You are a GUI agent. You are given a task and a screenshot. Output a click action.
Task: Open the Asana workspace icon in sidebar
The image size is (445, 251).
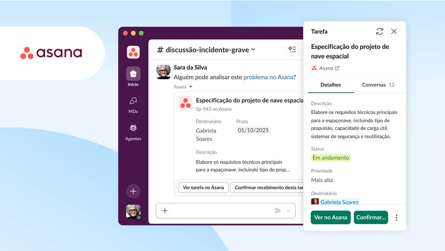click(x=133, y=52)
